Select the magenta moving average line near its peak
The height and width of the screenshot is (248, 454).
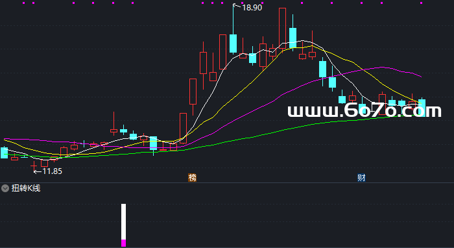[x=382, y=68]
